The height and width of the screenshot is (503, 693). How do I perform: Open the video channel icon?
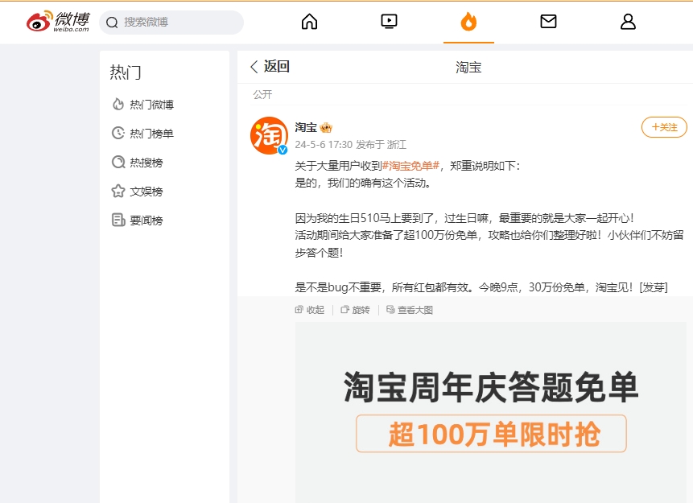389,21
